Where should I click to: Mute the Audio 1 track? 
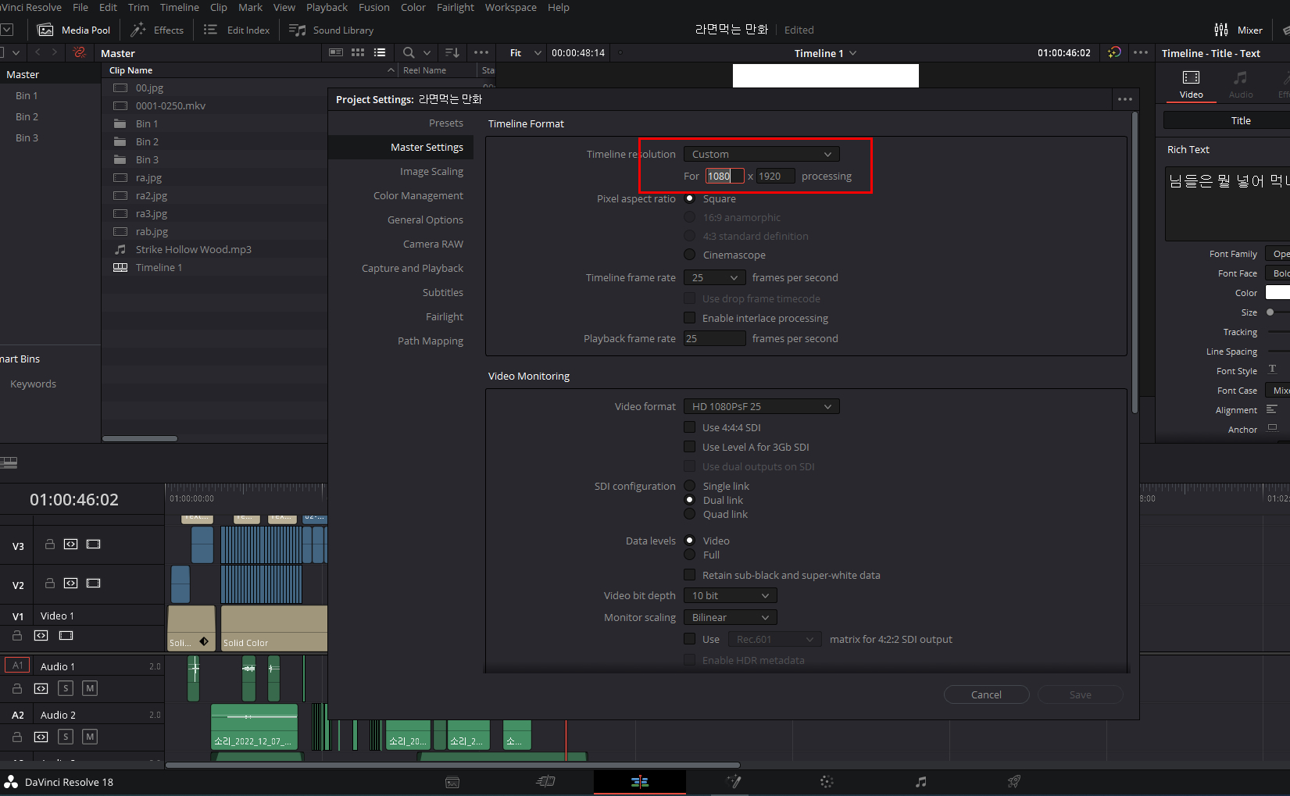(x=90, y=688)
